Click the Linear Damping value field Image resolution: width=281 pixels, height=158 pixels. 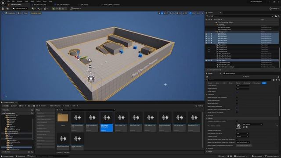point(242,86)
